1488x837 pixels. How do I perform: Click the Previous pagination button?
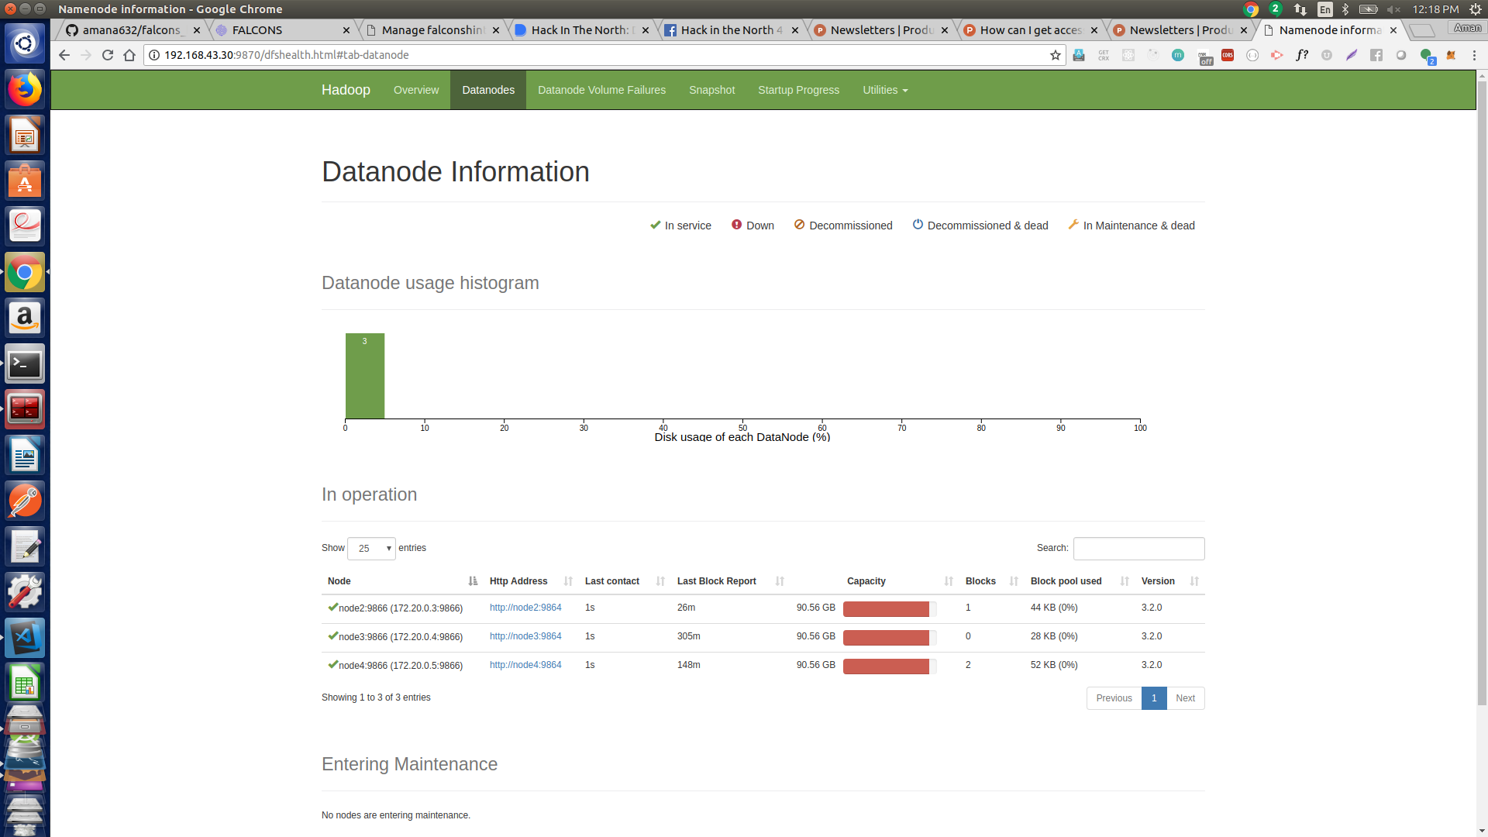click(x=1114, y=698)
